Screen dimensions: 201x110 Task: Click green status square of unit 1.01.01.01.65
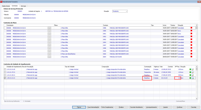coord(190,69)
